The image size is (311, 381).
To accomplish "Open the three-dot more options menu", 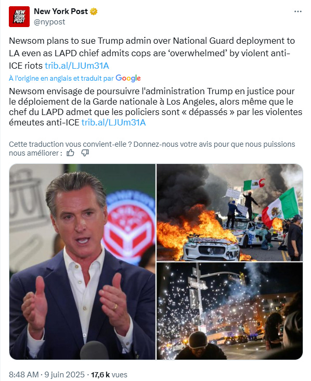I will tap(297, 11).
